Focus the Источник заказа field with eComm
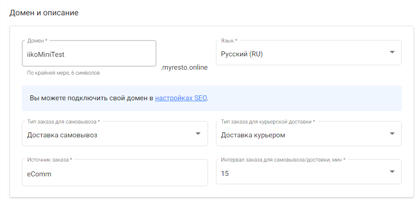This screenshot has width=418, height=204. point(114,172)
